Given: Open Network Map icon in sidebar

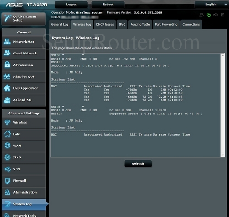Looking at the screenshot, I should (x=7, y=42).
